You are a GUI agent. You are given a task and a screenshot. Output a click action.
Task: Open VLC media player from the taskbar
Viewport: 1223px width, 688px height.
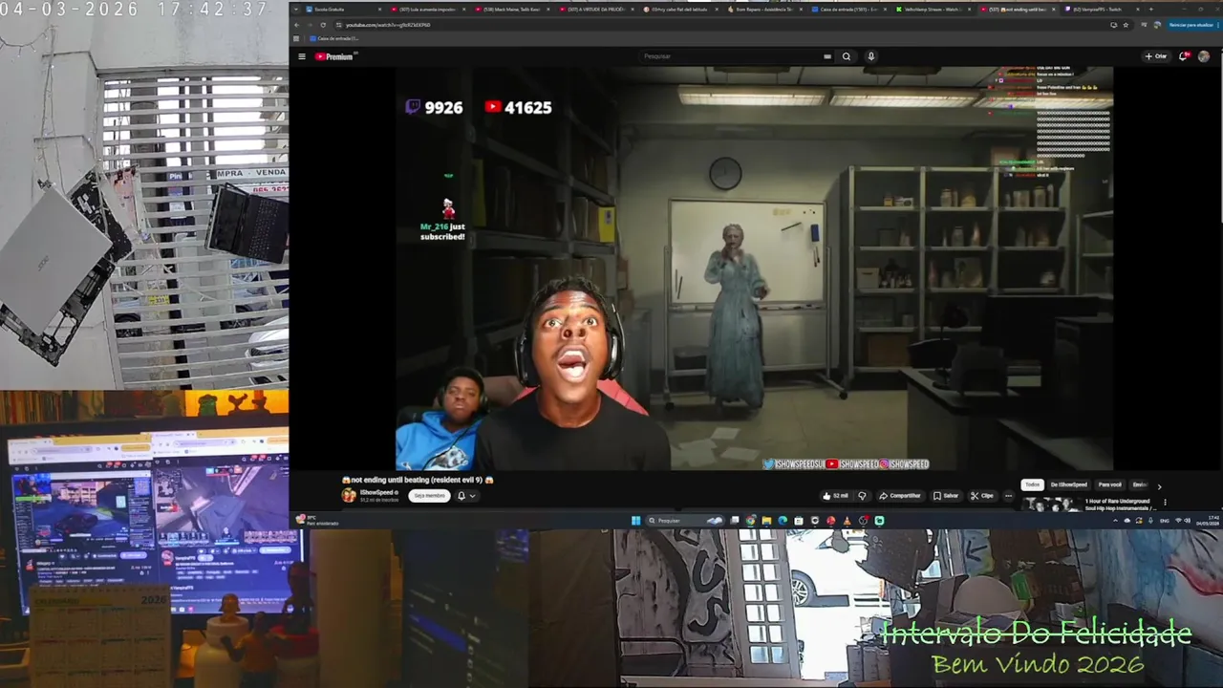(x=847, y=521)
